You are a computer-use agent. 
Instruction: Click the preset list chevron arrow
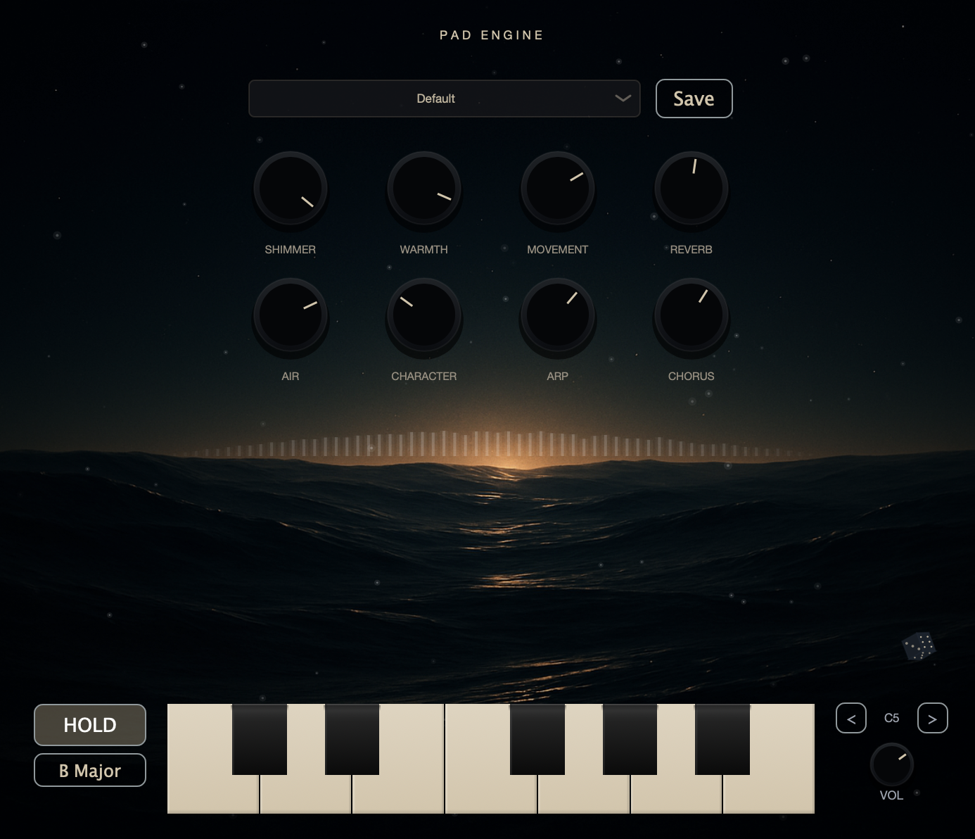622,99
